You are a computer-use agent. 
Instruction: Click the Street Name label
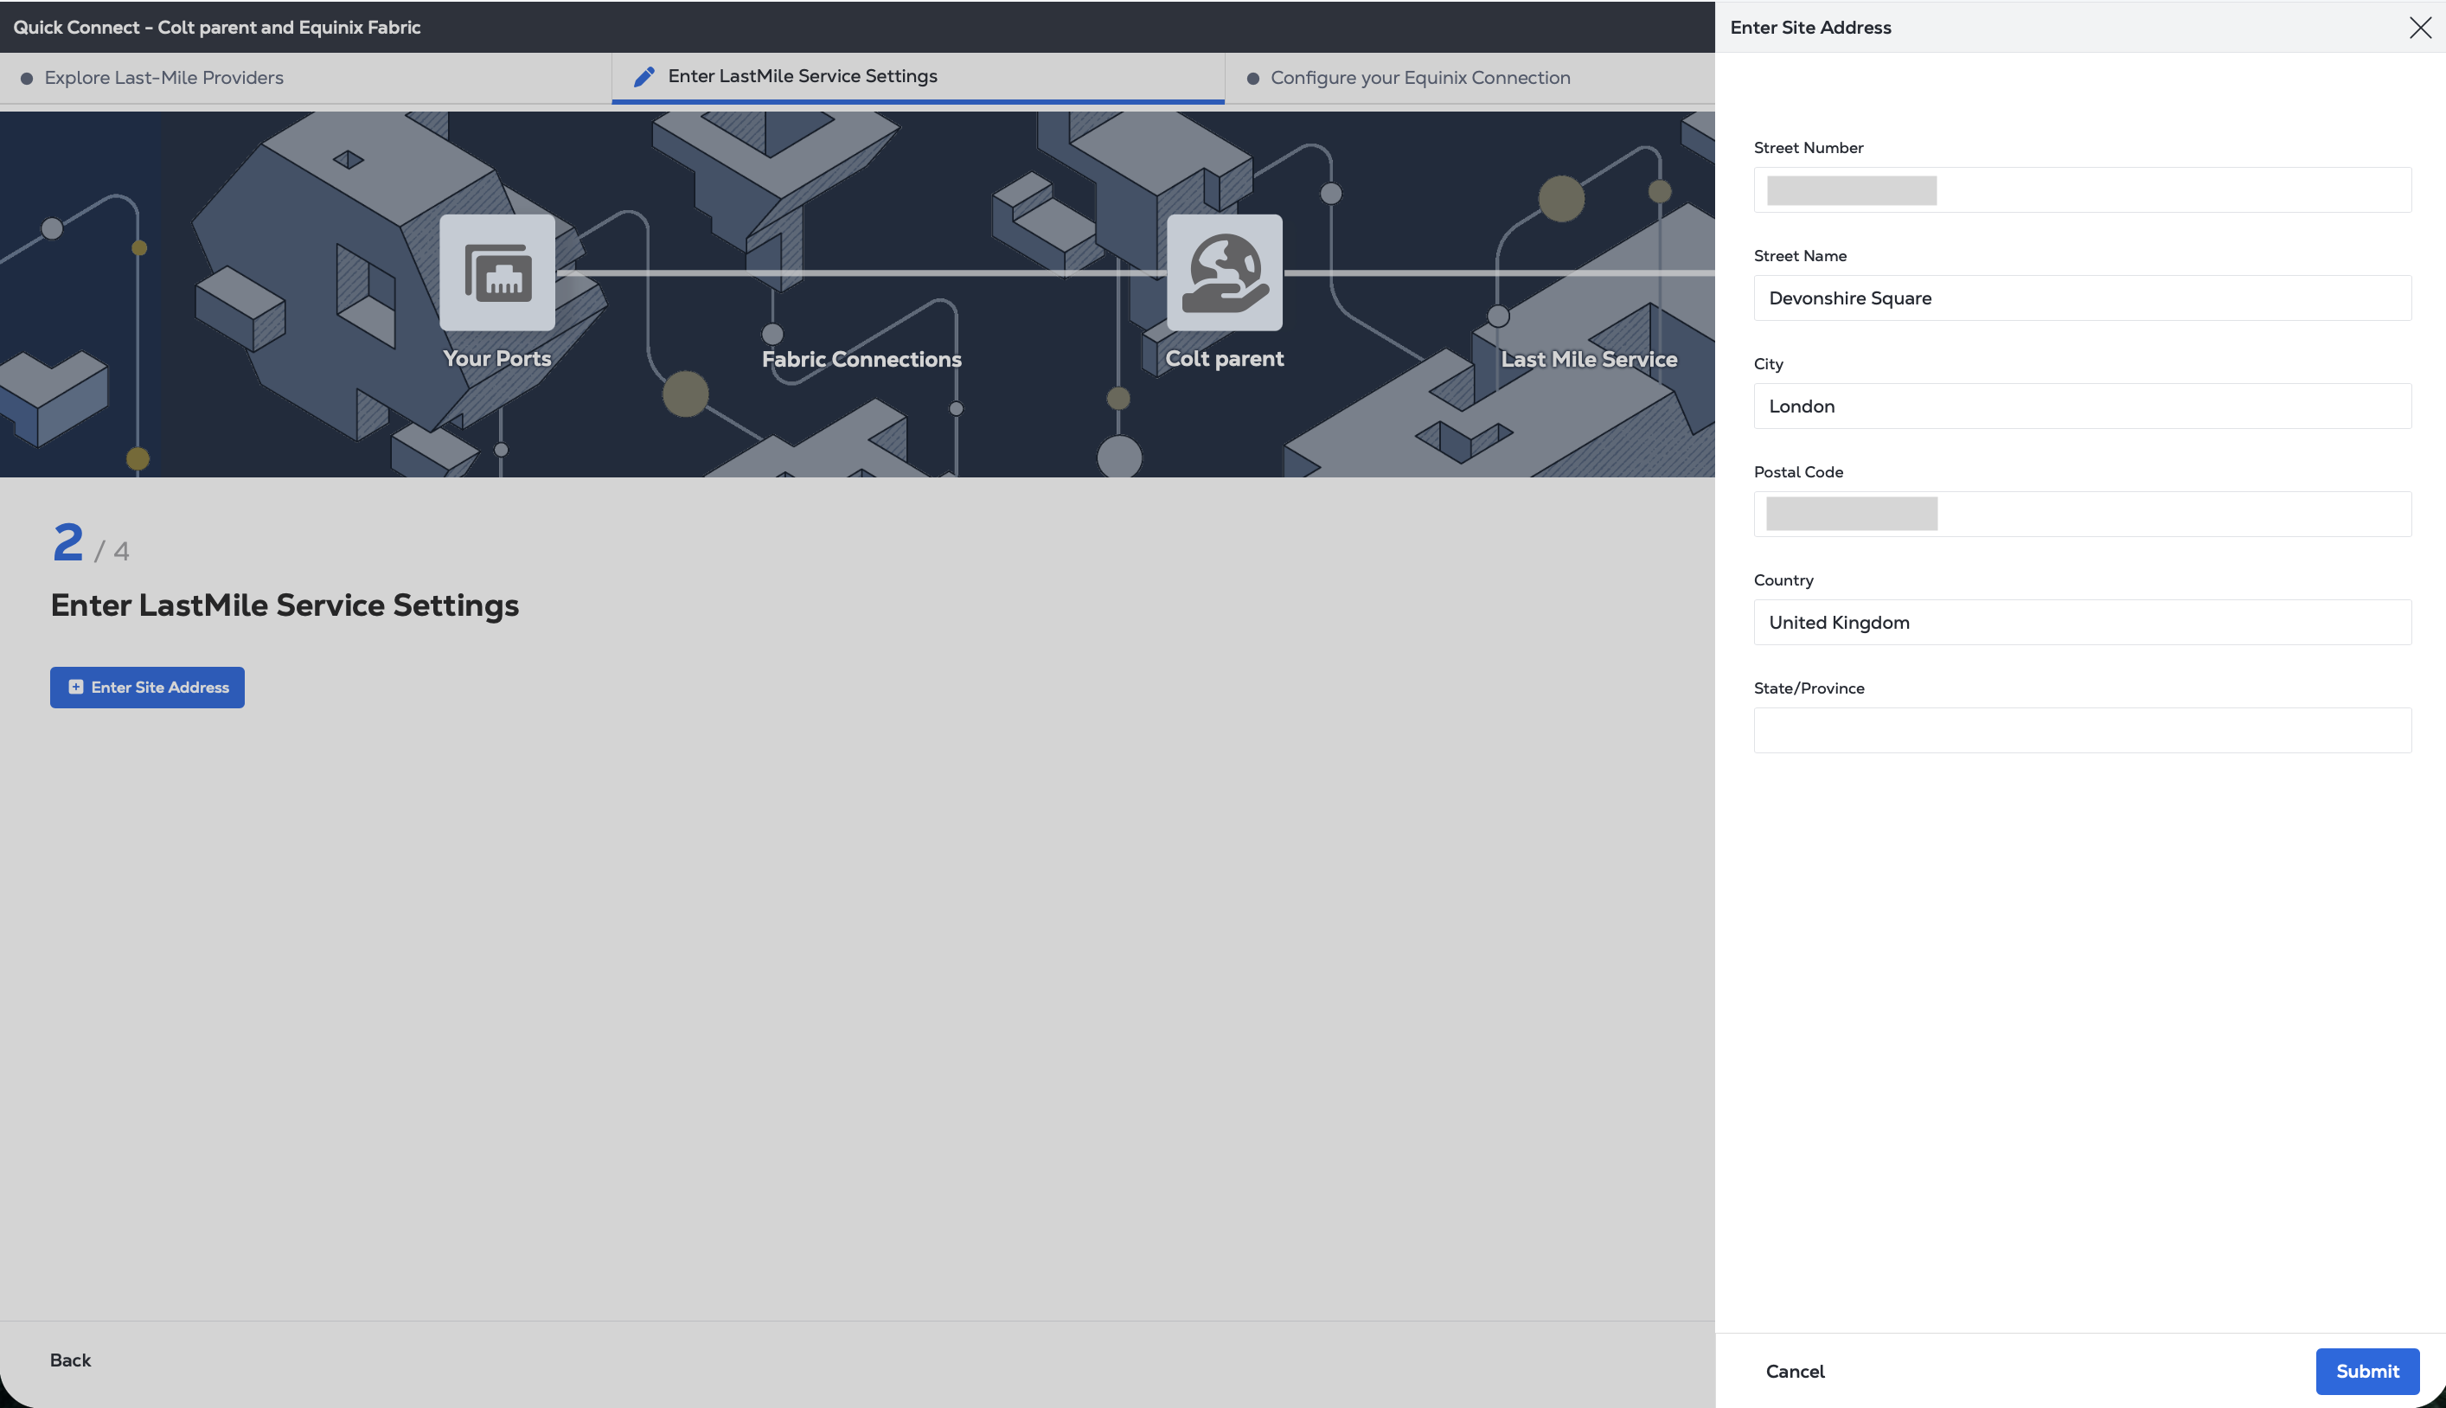[x=1799, y=256]
